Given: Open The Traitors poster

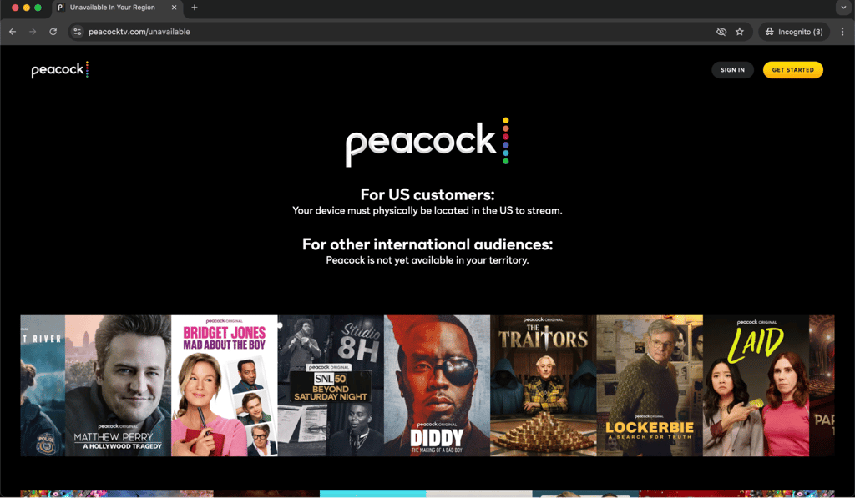Looking at the screenshot, I should tap(543, 385).
